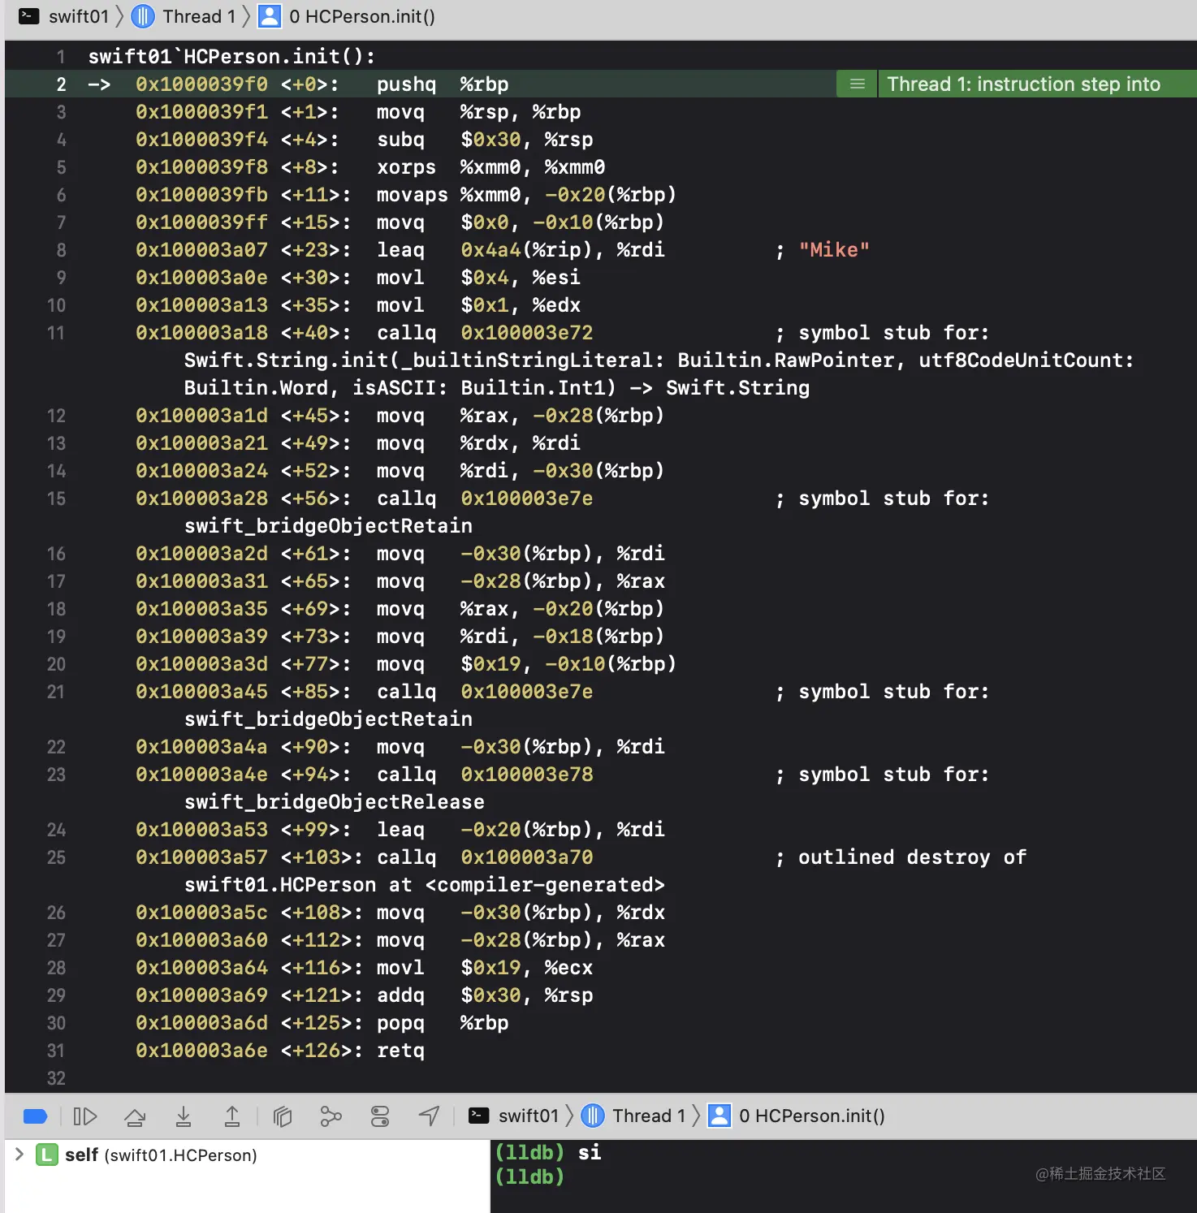Image resolution: width=1197 pixels, height=1213 pixels.
Task: Click the address 0x1000039f0 on line 2
Action: 201,84
